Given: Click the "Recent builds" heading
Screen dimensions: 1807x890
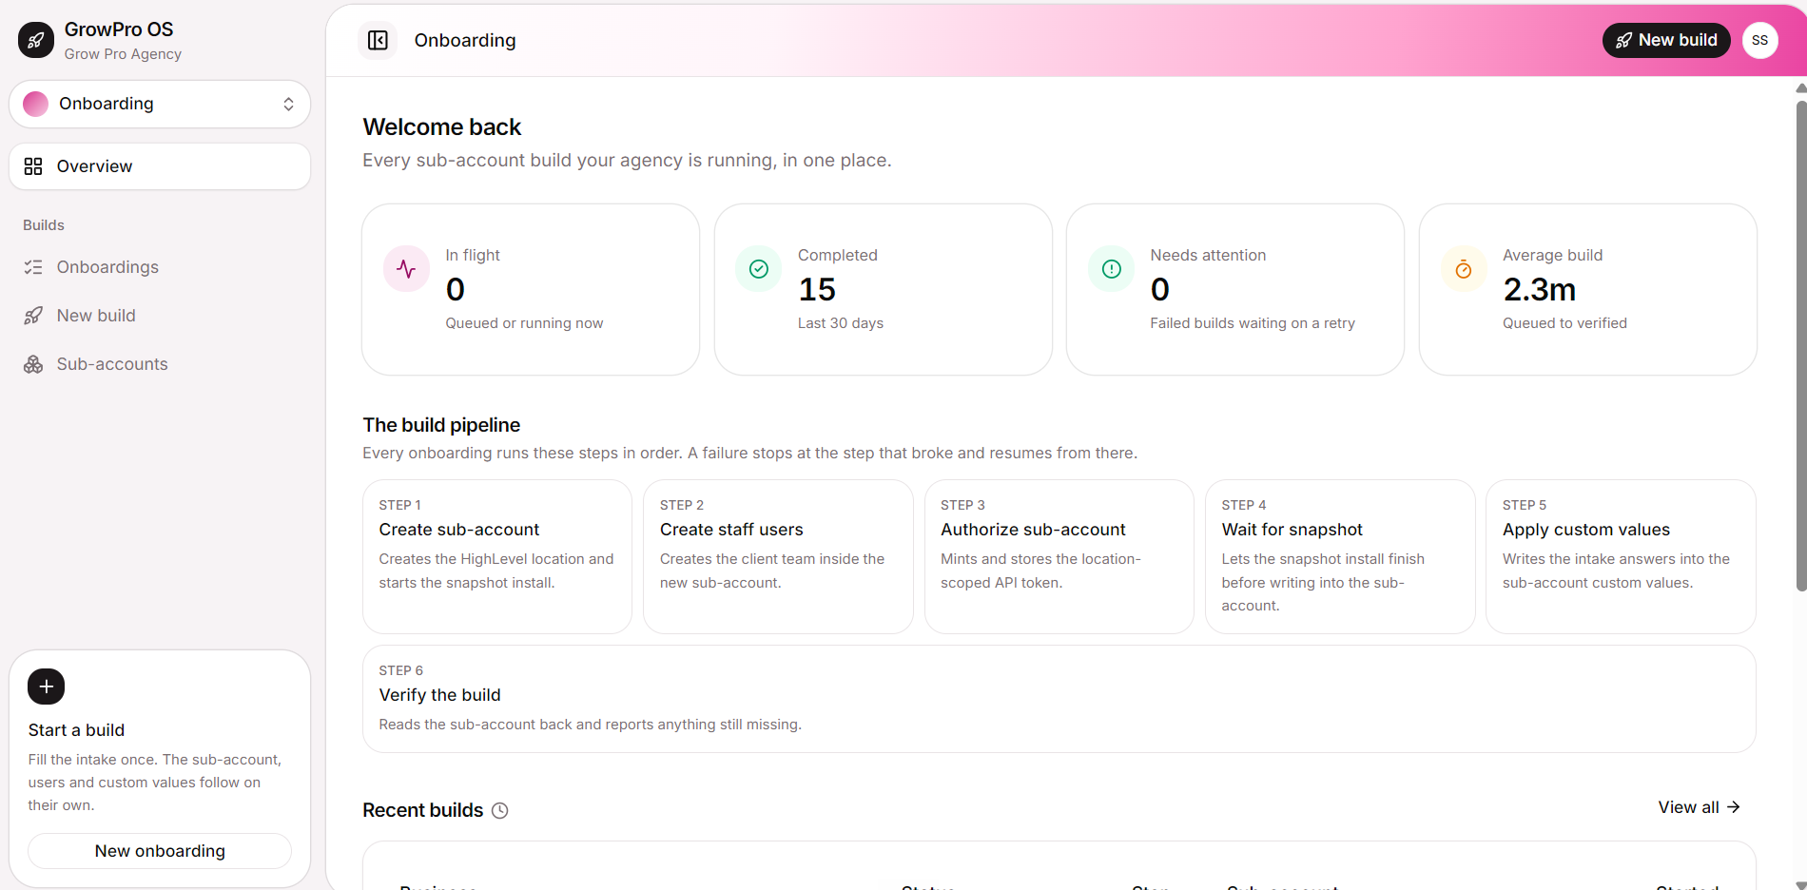Looking at the screenshot, I should pos(423,810).
